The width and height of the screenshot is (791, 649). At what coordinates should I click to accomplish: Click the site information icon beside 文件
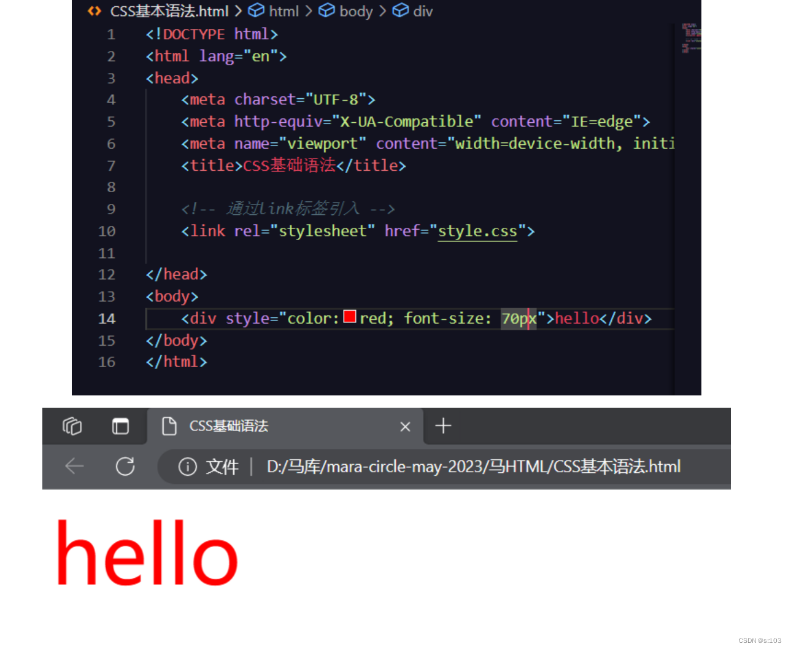pos(187,467)
